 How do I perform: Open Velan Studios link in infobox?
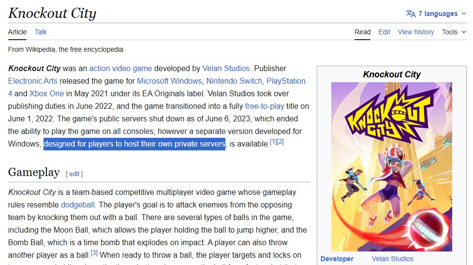(392, 259)
